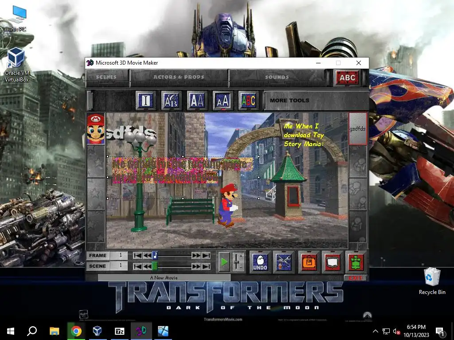Click the red EXIT button
This screenshot has height=340, width=454.
pos(356,278)
